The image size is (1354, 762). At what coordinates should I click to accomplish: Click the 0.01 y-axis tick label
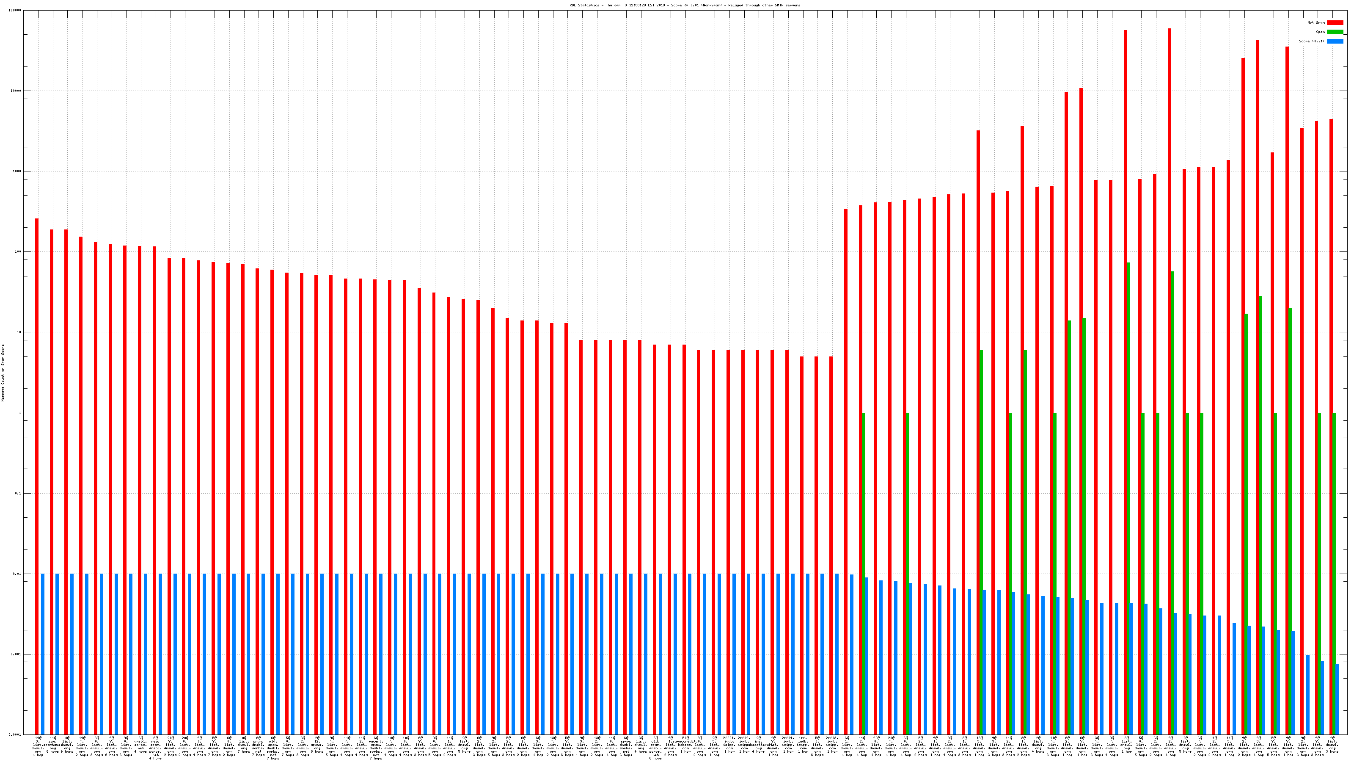(x=17, y=574)
